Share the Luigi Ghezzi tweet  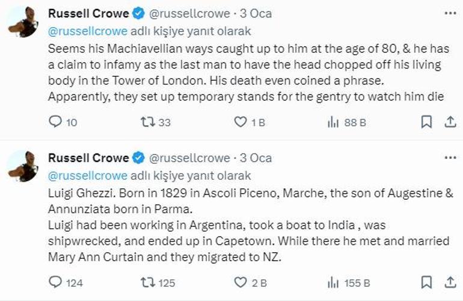[x=449, y=282]
